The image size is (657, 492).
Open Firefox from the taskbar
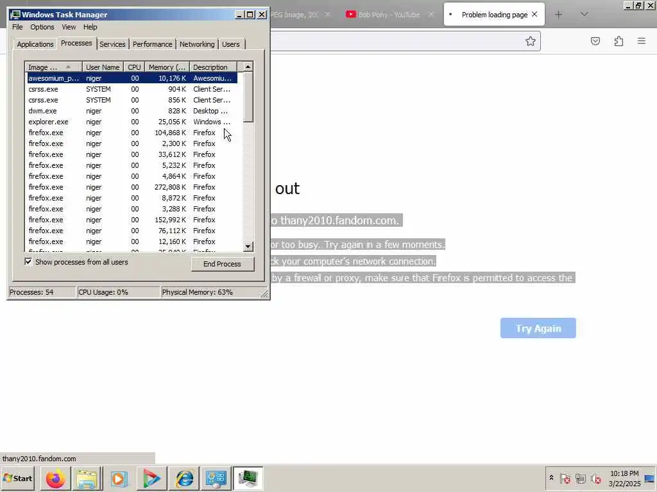tap(55, 479)
